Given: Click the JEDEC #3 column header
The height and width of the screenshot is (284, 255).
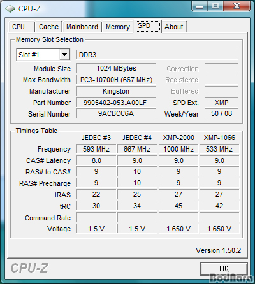Looking at the screenshot, I should 96,138.
